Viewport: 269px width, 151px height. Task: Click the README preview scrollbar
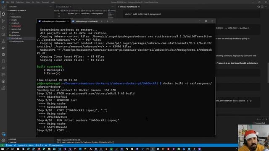268,73
